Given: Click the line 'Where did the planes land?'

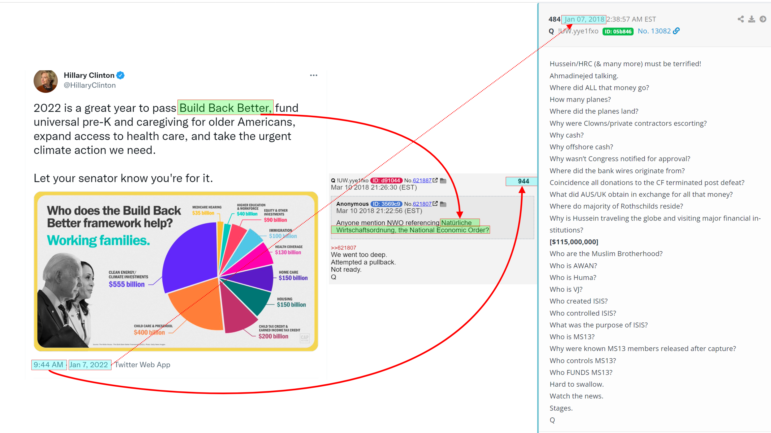Looking at the screenshot, I should (x=594, y=111).
